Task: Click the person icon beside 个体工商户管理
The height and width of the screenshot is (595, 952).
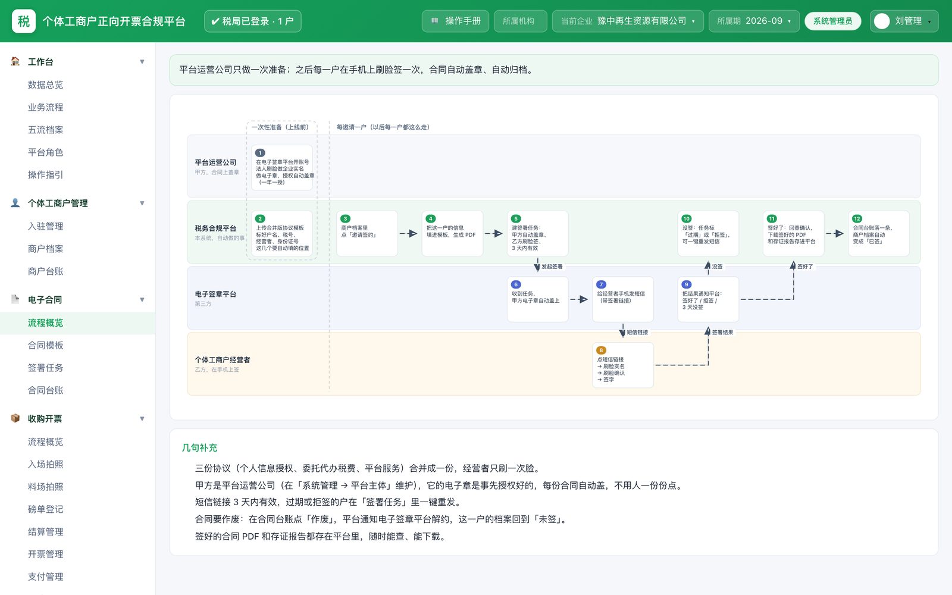Action: 15,203
